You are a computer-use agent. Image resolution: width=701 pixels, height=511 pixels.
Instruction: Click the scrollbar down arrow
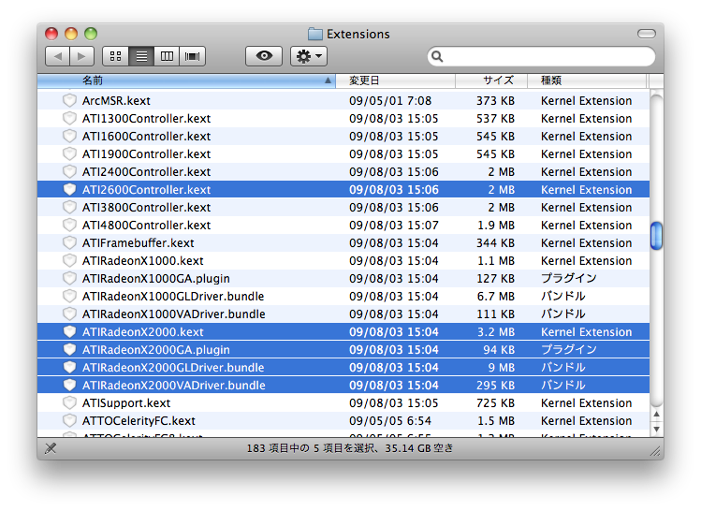click(x=656, y=429)
